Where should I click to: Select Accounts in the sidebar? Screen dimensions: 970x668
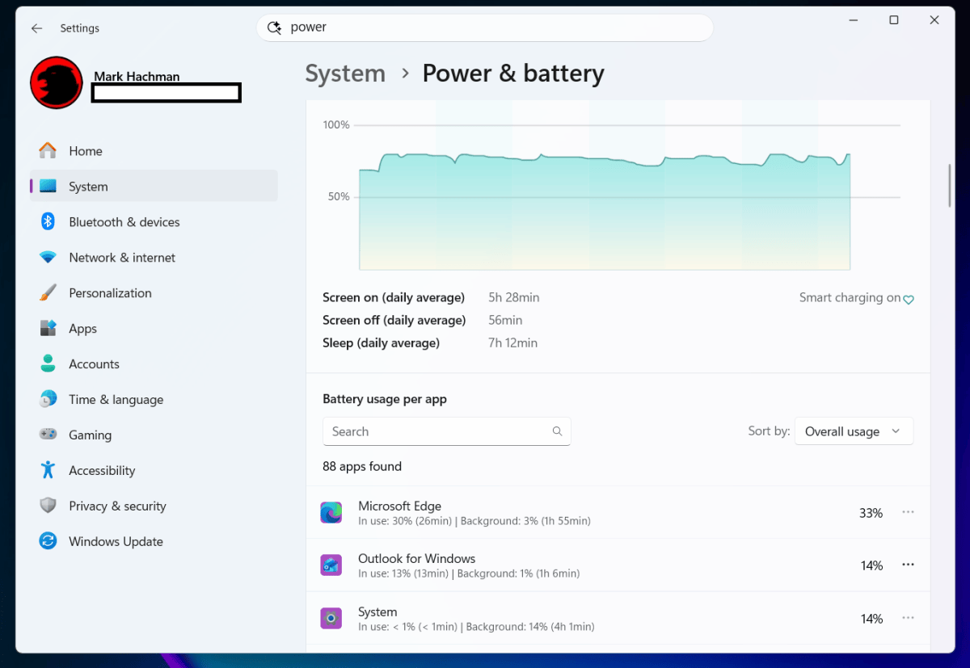pyautogui.click(x=154, y=364)
